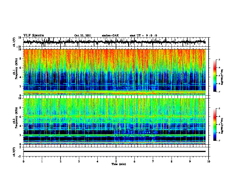
Task: Click the "-7" label on ch.1 color scale
Action: pyautogui.click(x=219, y=92)
